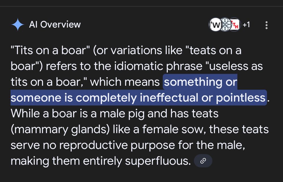Expand the '+1' additional sources indicator
Viewport: 283px width, 182px height.
pos(246,25)
